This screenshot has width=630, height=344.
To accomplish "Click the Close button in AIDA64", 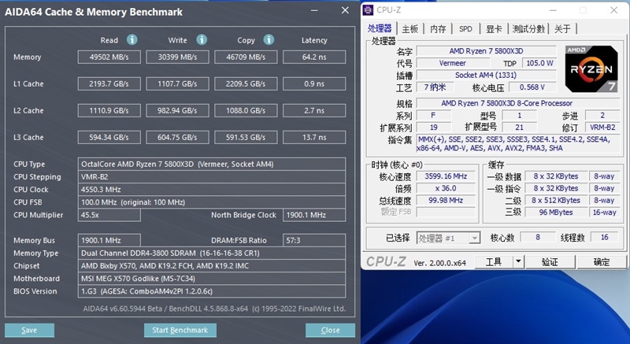I will point(330,330).
